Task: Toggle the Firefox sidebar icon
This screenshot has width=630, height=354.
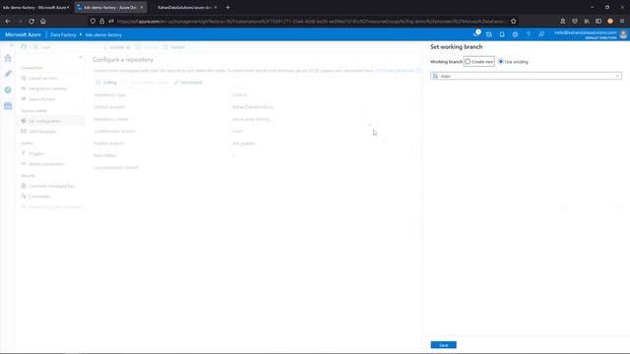Action: [598, 21]
